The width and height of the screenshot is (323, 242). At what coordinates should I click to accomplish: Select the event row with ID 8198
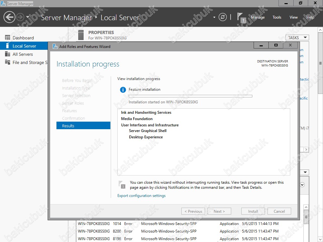190,239
